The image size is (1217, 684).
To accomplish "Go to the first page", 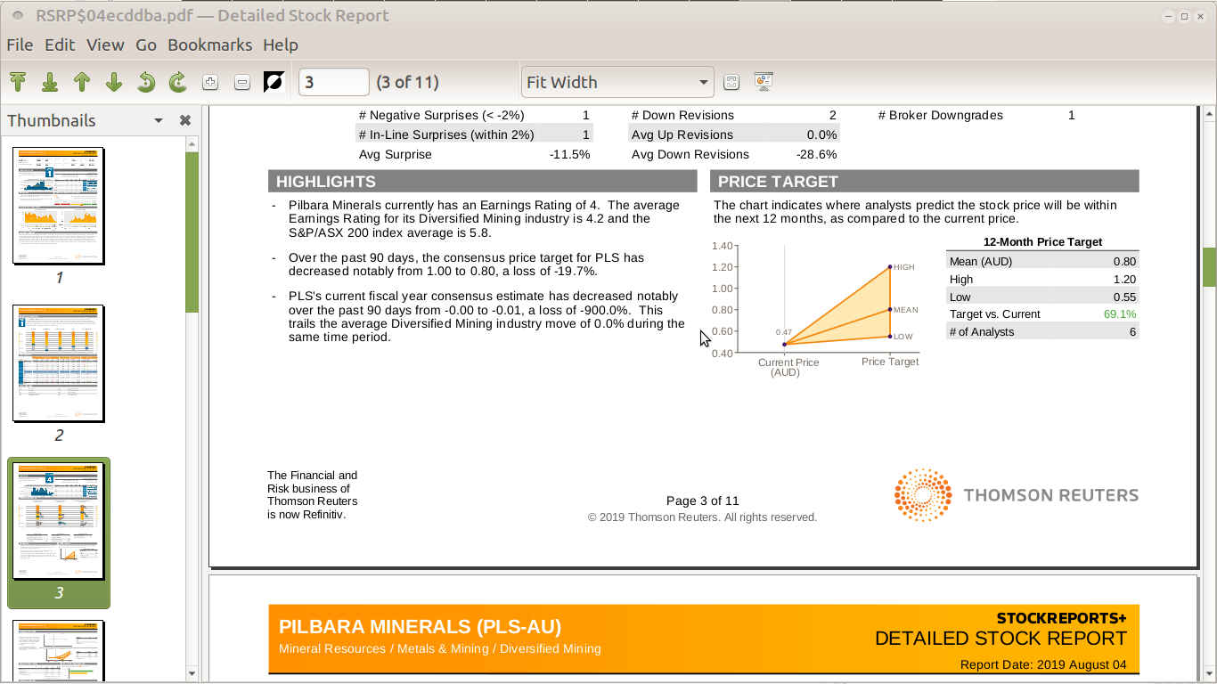I will (18, 82).
